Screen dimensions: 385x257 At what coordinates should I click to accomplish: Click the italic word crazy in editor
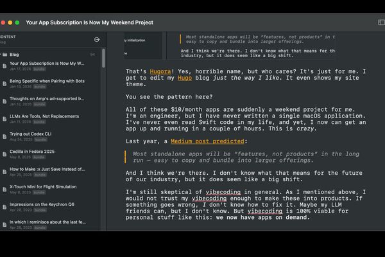point(305,128)
